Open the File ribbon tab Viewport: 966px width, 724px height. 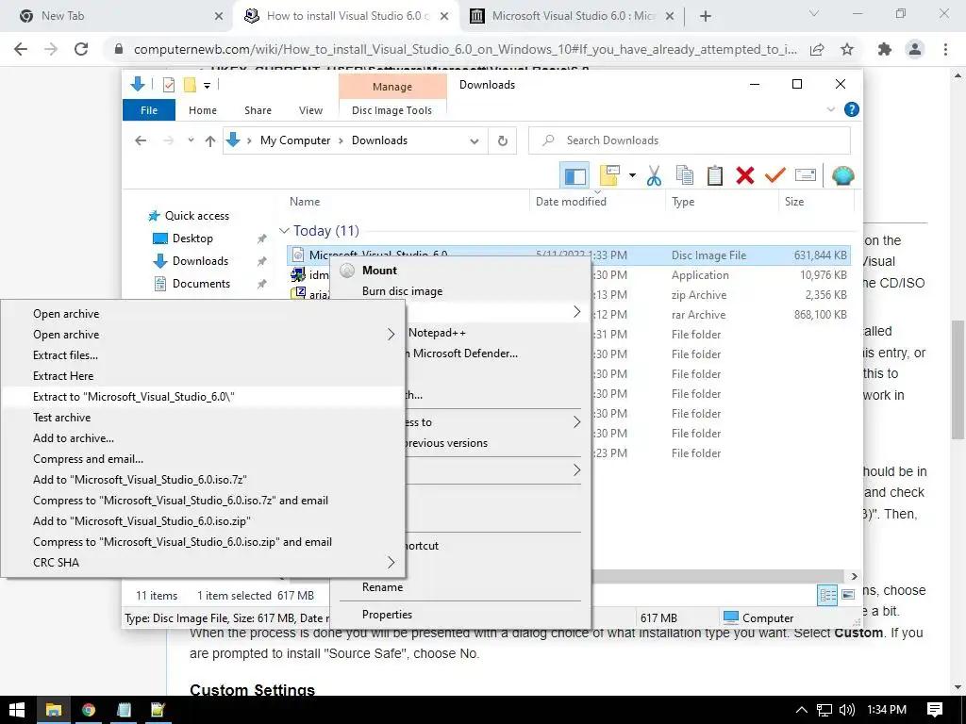point(149,110)
